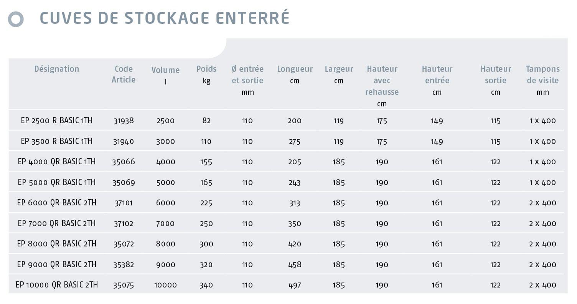Click the circle icon beside the title
Image resolution: width=577 pixels, height=304 pixels.
[x=16, y=20]
